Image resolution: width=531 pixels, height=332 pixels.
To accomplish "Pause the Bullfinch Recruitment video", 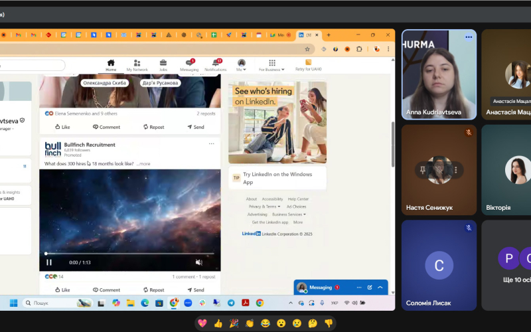I will (x=49, y=262).
